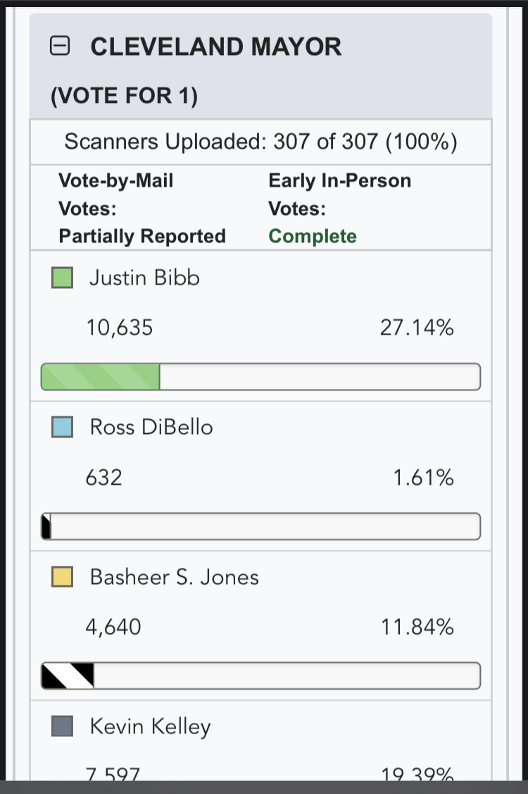The image size is (528, 794).
Task: Click the Early In-Person Complete status
Action: (313, 237)
